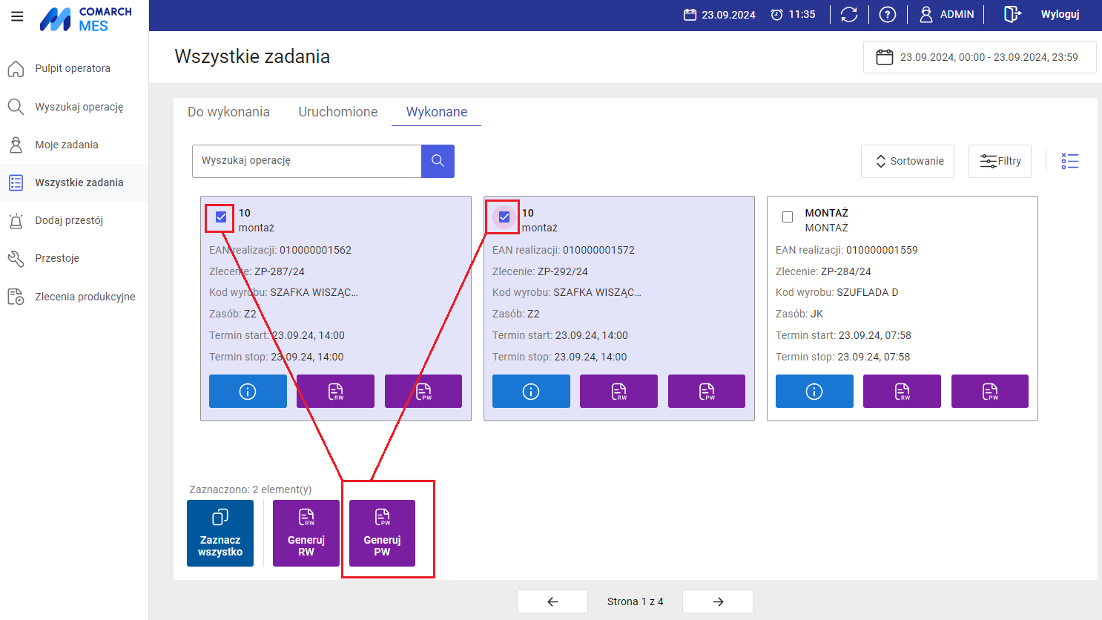Image resolution: width=1102 pixels, height=620 pixels.
Task: Uncheck the ZP-287/24 task checkbox
Action: pyautogui.click(x=221, y=217)
